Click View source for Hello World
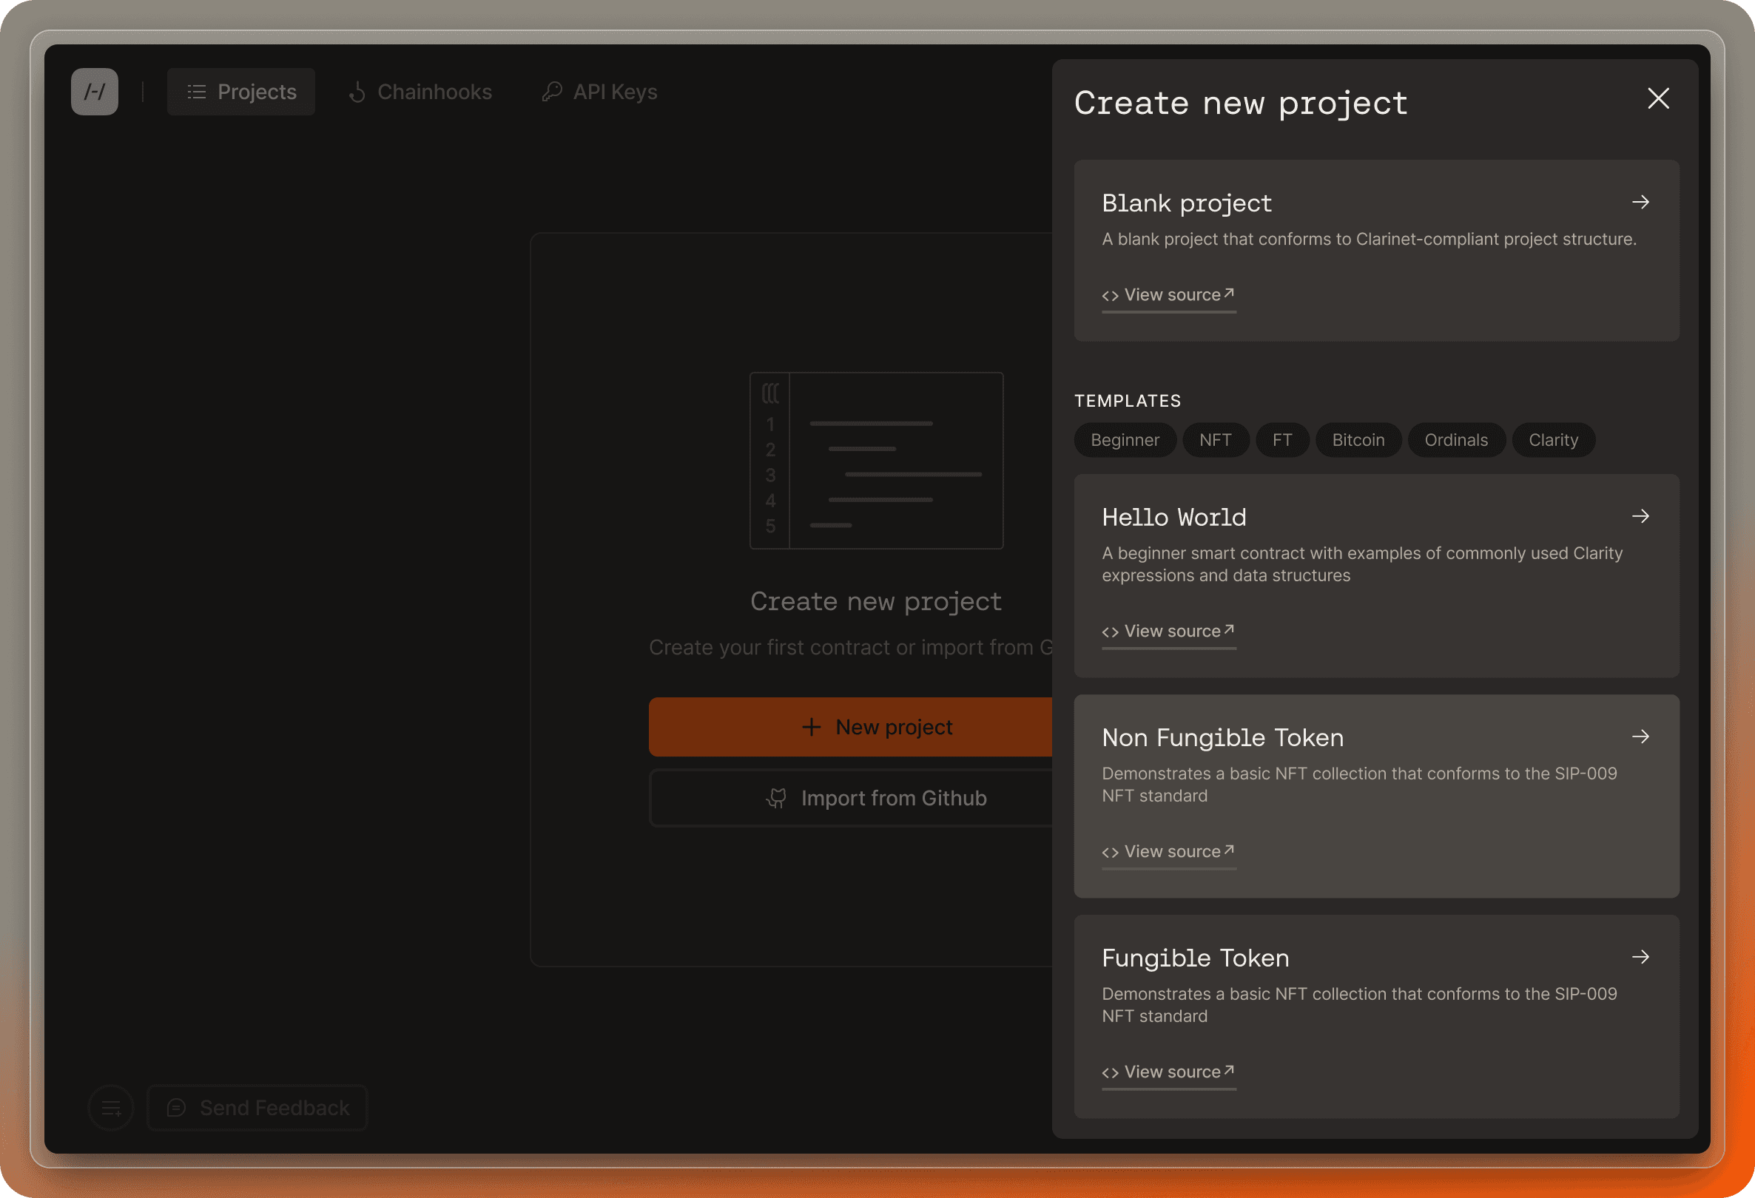 (1167, 630)
